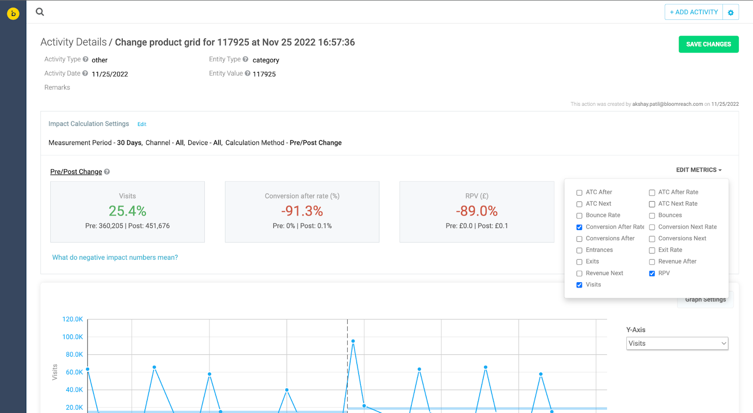Enable the Bounce Rate metric checkbox
This screenshot has width=753, height=413.
pos(579,215)
